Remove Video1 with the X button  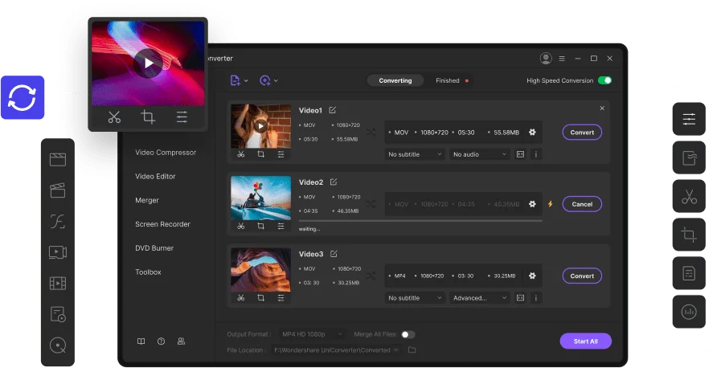[602, 108]
